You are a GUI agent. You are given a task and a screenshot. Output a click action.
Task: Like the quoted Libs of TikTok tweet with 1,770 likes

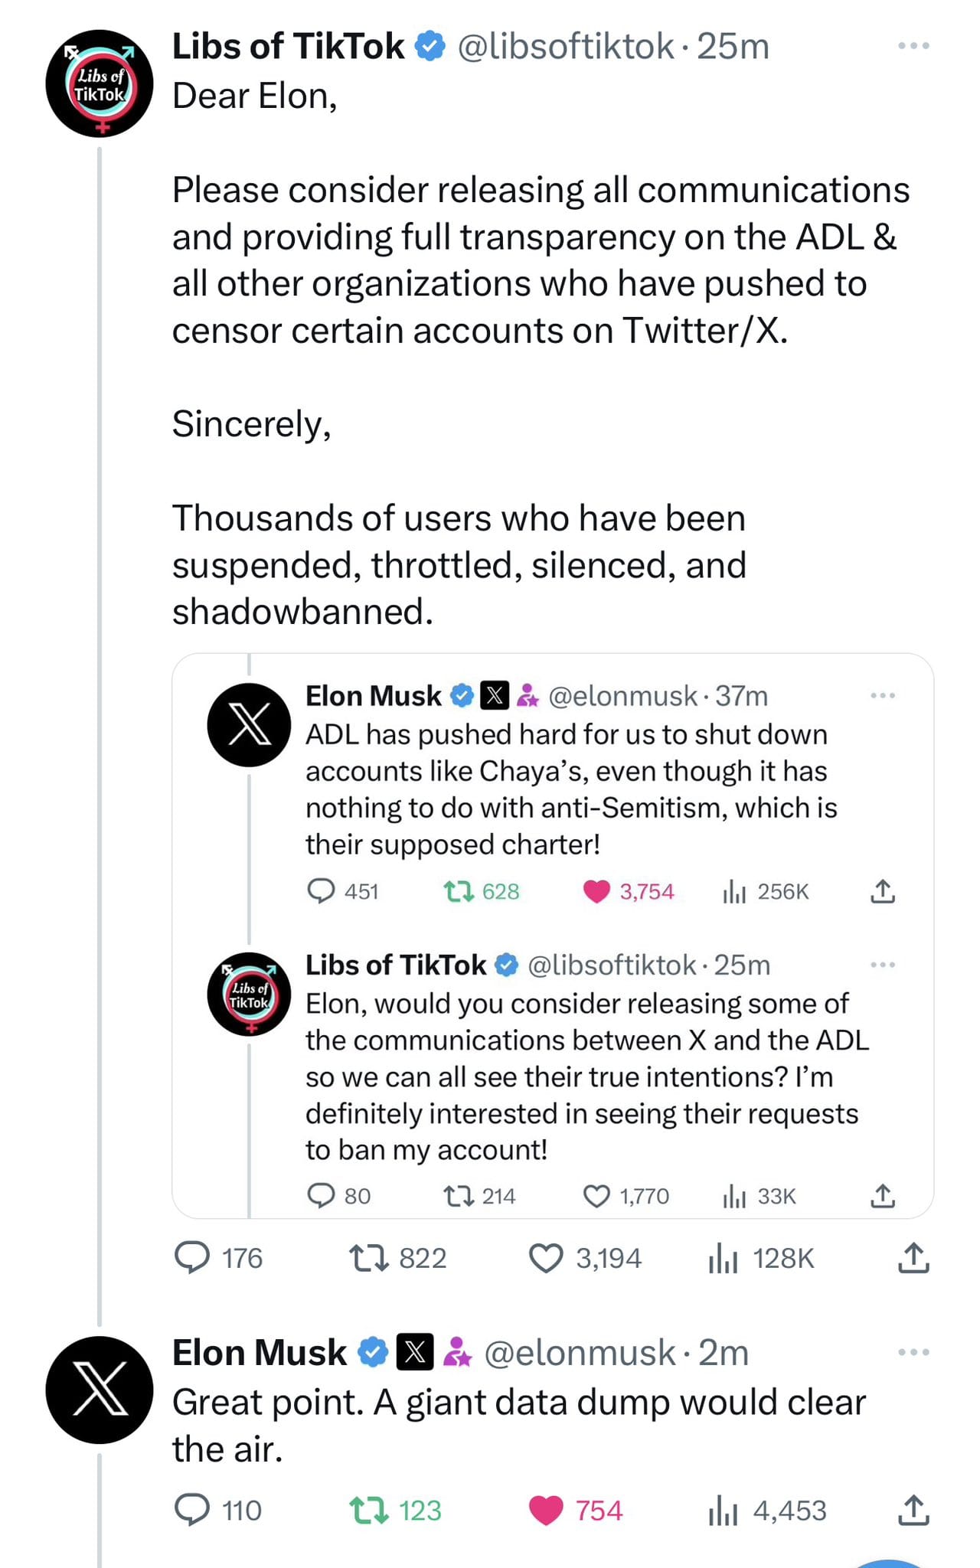point(596,1196)
